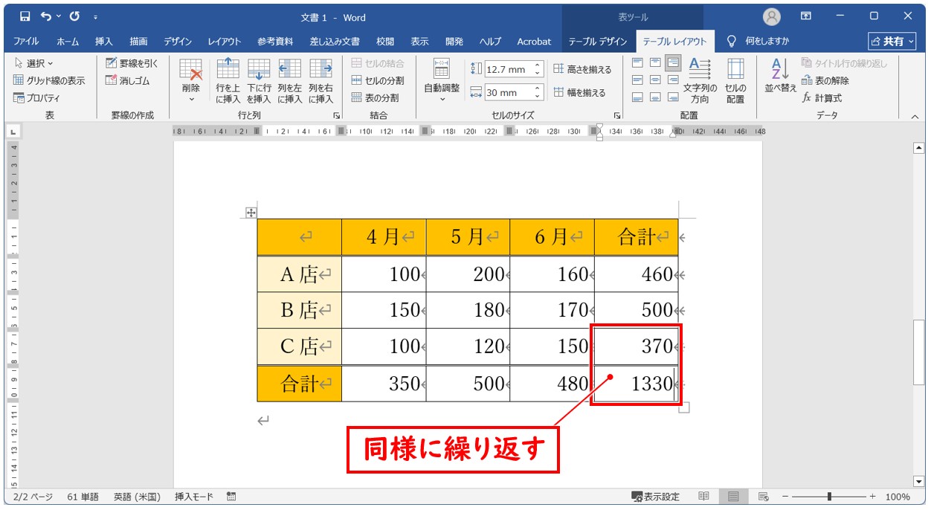Click the zoom slider handle

829,497
